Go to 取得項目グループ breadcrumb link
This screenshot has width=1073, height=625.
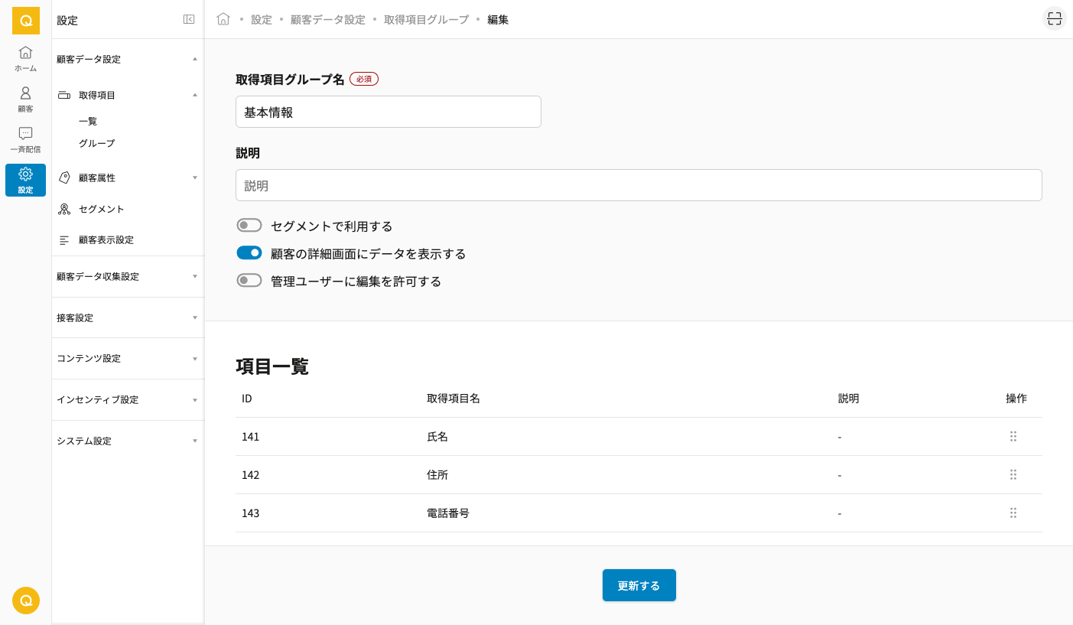click(x=426, y=20)
